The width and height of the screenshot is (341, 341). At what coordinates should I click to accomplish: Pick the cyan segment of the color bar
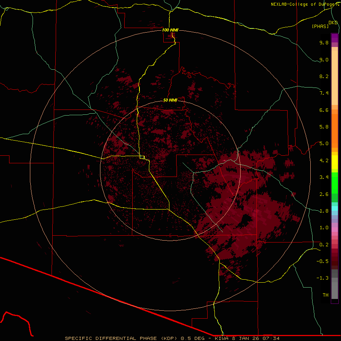pos(335,208)
